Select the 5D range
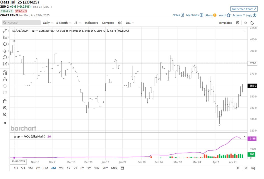The width and height of the screenshot is (264, 179). [x=23, y=168]
